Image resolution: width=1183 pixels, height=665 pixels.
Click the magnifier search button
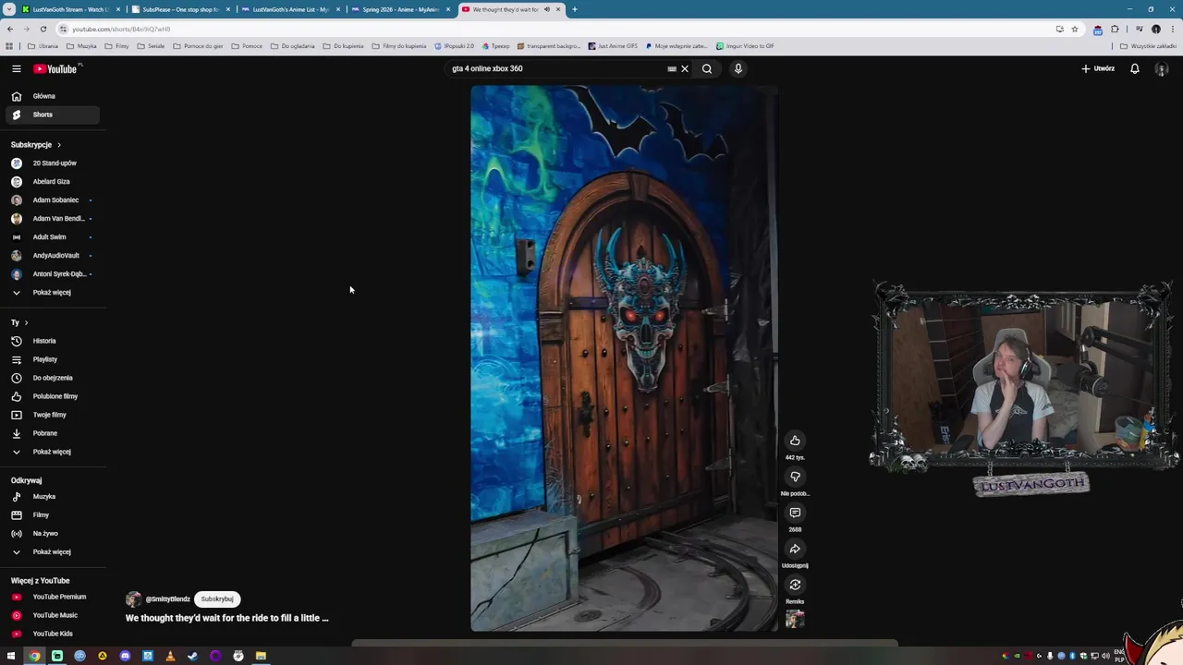(707, 68)
